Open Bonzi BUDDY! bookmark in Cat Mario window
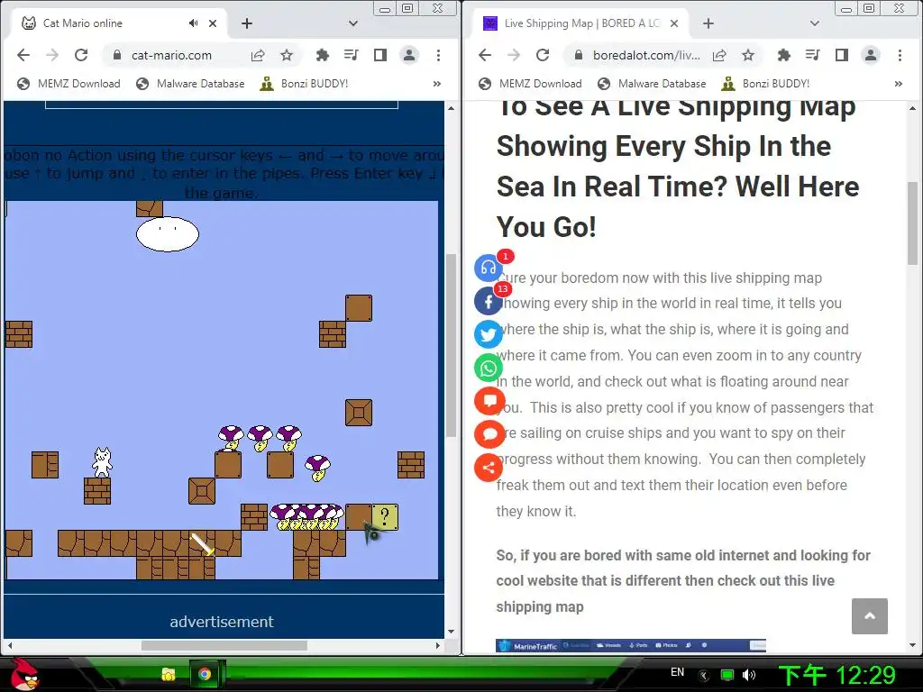 click(x=305, y=84)
